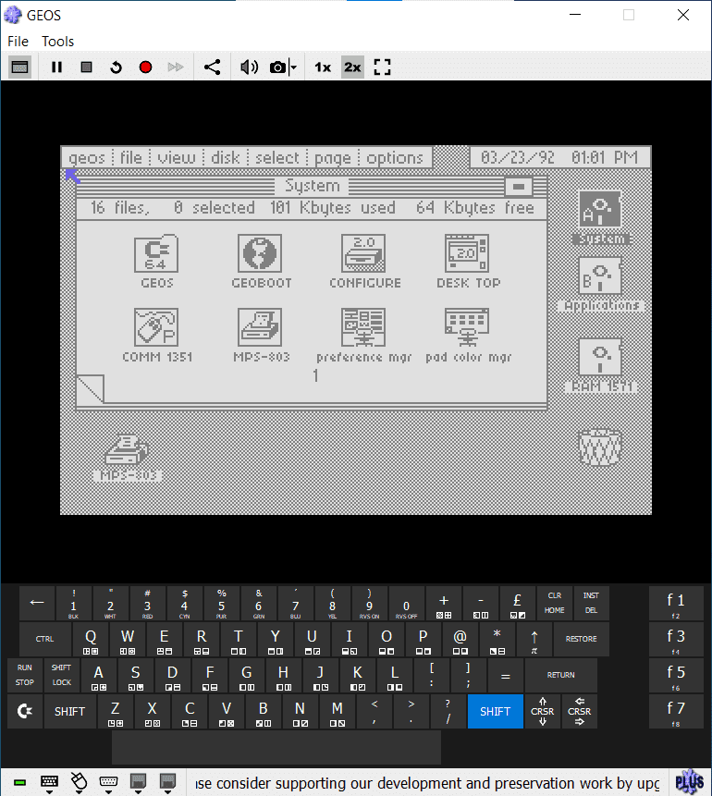The width and height of the screenshot is (712, 796).
Task: Open the File menu
Action: click(x=18, y=41)
